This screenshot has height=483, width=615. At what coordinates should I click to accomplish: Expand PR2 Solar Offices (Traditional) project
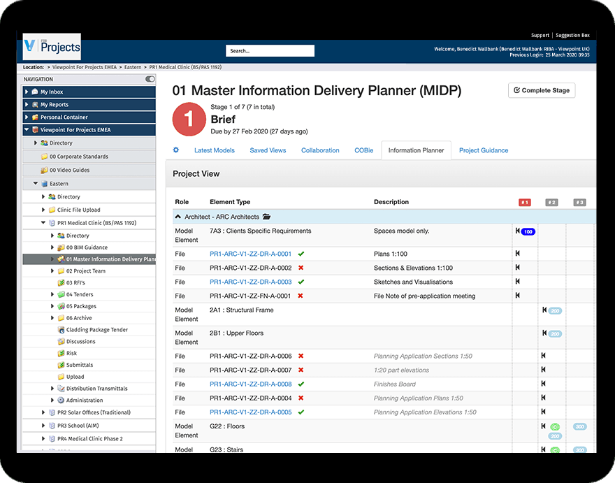(x=43, y=412)
